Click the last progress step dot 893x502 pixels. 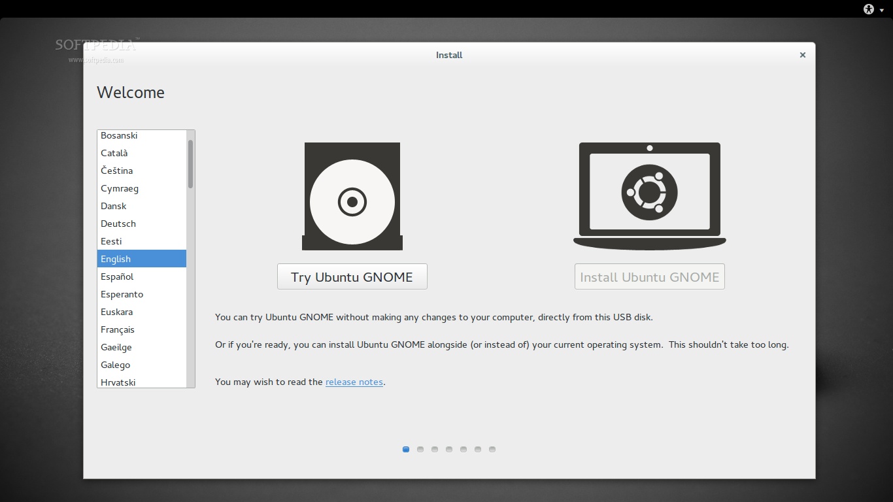coord(492,449)
